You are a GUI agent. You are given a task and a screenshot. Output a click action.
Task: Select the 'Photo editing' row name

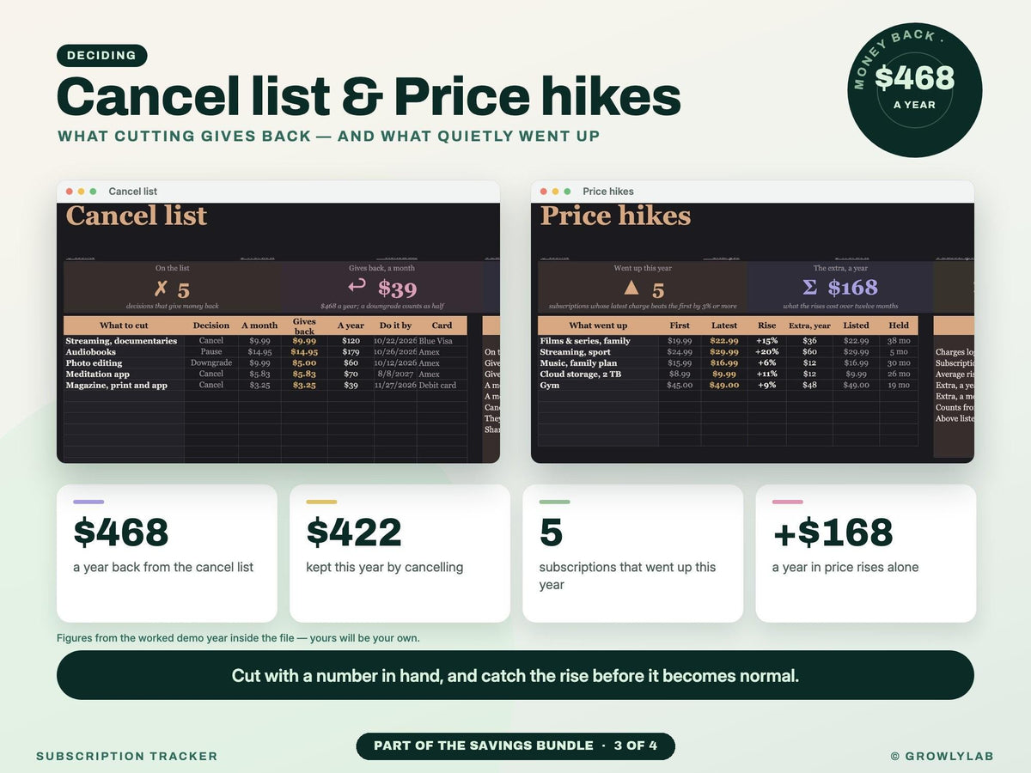95,363
